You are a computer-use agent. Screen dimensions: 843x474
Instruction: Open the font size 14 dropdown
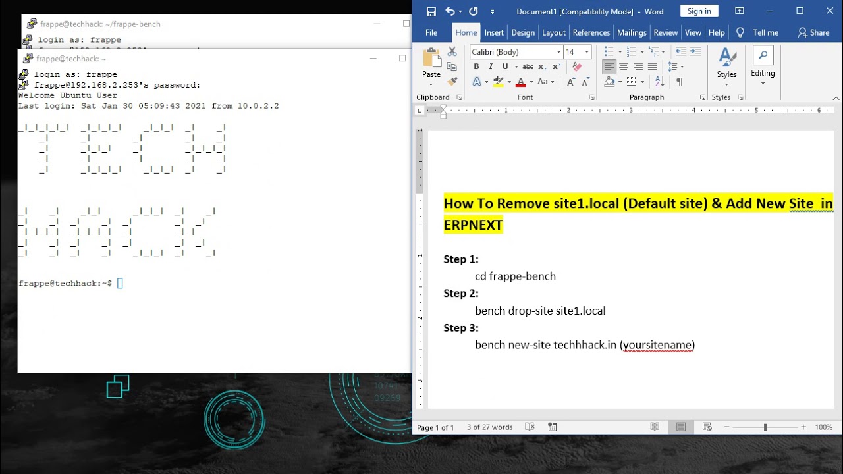coord(587,52)
